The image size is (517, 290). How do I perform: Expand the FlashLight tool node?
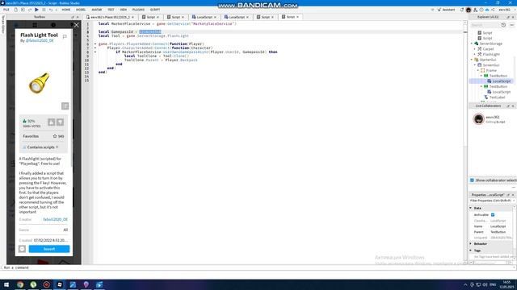(x=475, y=54)
